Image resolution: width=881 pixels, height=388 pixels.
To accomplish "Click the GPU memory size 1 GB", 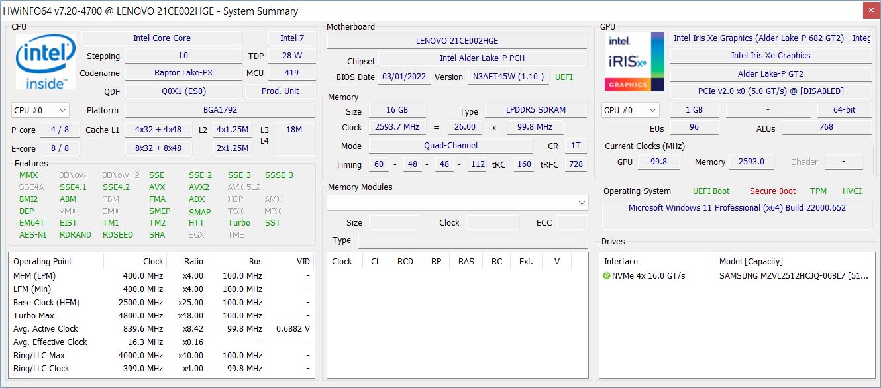I will (694, 110).
